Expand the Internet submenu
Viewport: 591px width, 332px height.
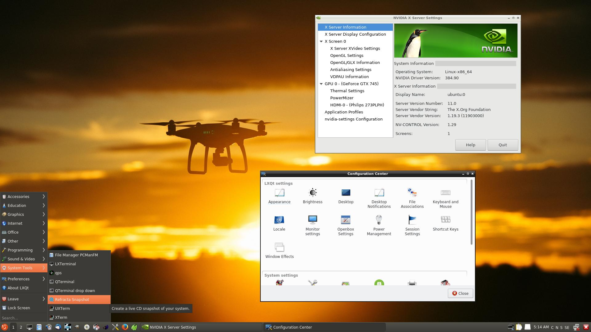pos(24,223)
